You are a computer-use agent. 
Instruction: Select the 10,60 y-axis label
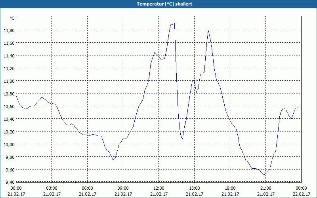click(x=9, y=107)
